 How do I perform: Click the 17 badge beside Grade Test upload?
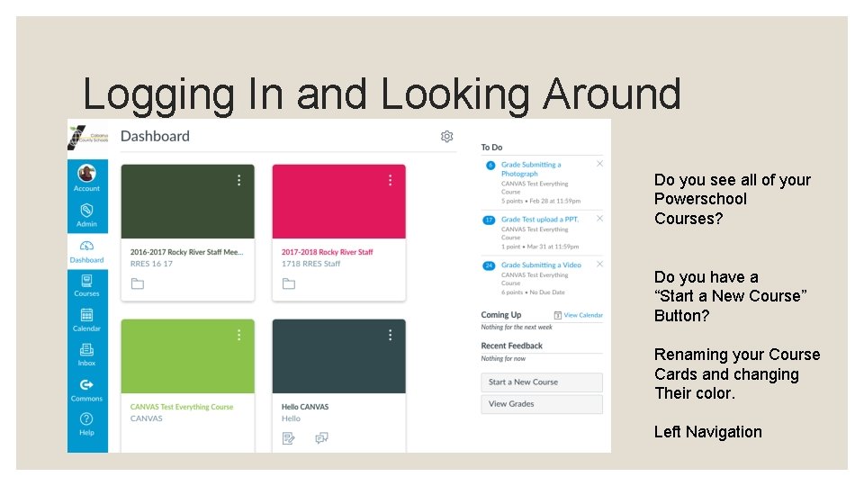click(489, 220)
